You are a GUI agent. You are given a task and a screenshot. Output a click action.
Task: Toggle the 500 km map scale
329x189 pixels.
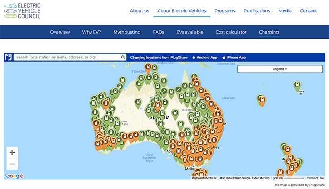coord(288,178)
